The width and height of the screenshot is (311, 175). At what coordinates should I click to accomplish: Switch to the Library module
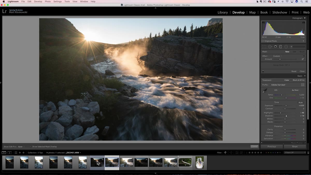coord(223,12)
